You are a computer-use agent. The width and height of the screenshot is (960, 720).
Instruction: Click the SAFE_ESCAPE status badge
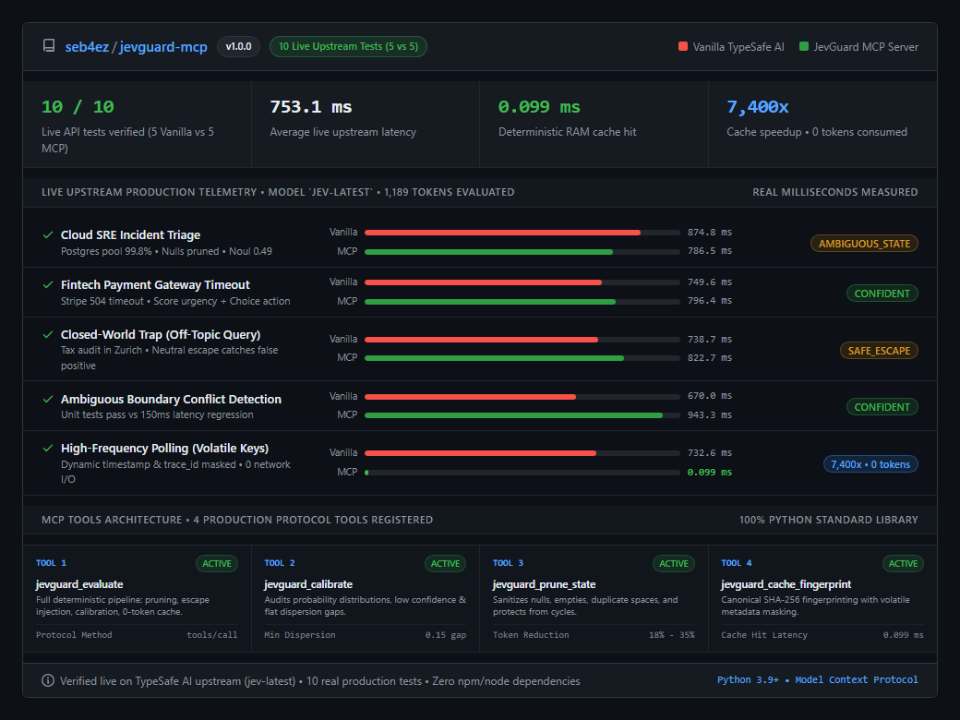(x=879, y=350)
